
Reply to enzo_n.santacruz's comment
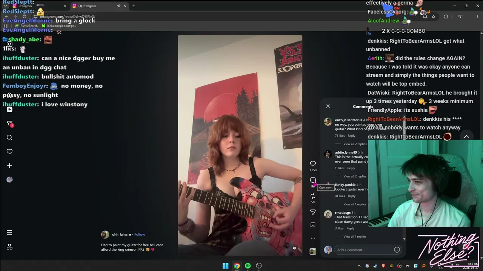click(x=351, y=136)
